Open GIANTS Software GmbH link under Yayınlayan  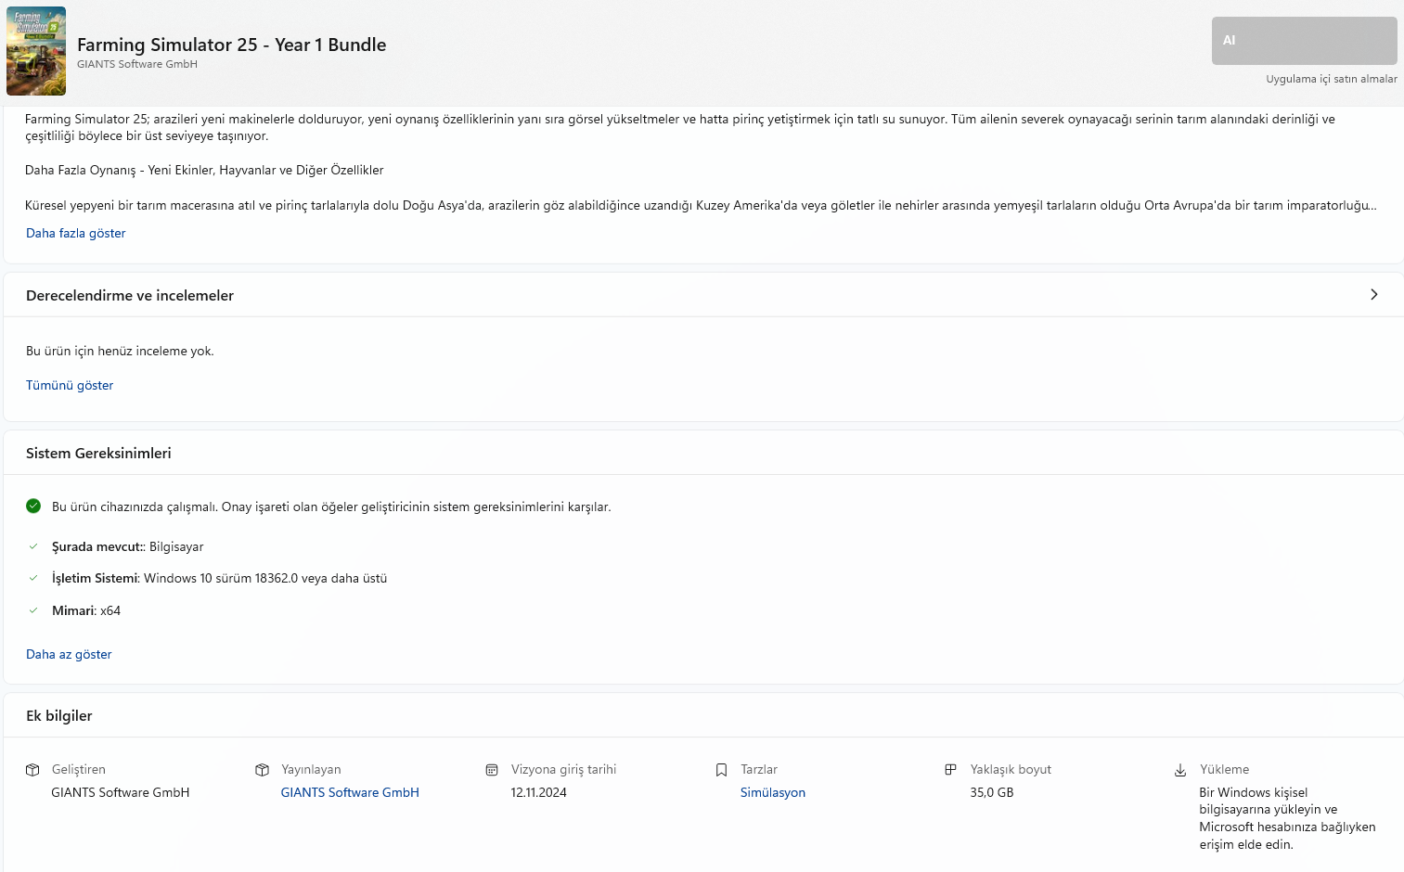click(350, 793)
